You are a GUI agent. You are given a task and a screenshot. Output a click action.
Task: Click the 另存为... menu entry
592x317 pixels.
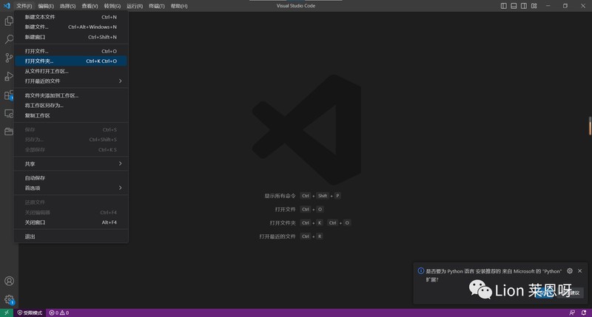point(71,140)
